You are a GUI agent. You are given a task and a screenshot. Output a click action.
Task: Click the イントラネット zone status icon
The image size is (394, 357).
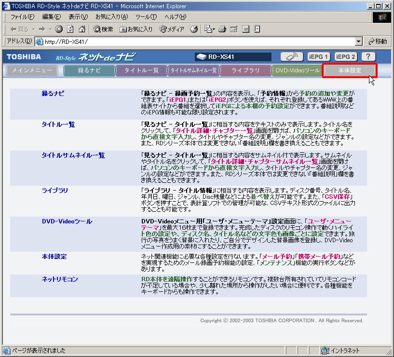pos(326,350)
